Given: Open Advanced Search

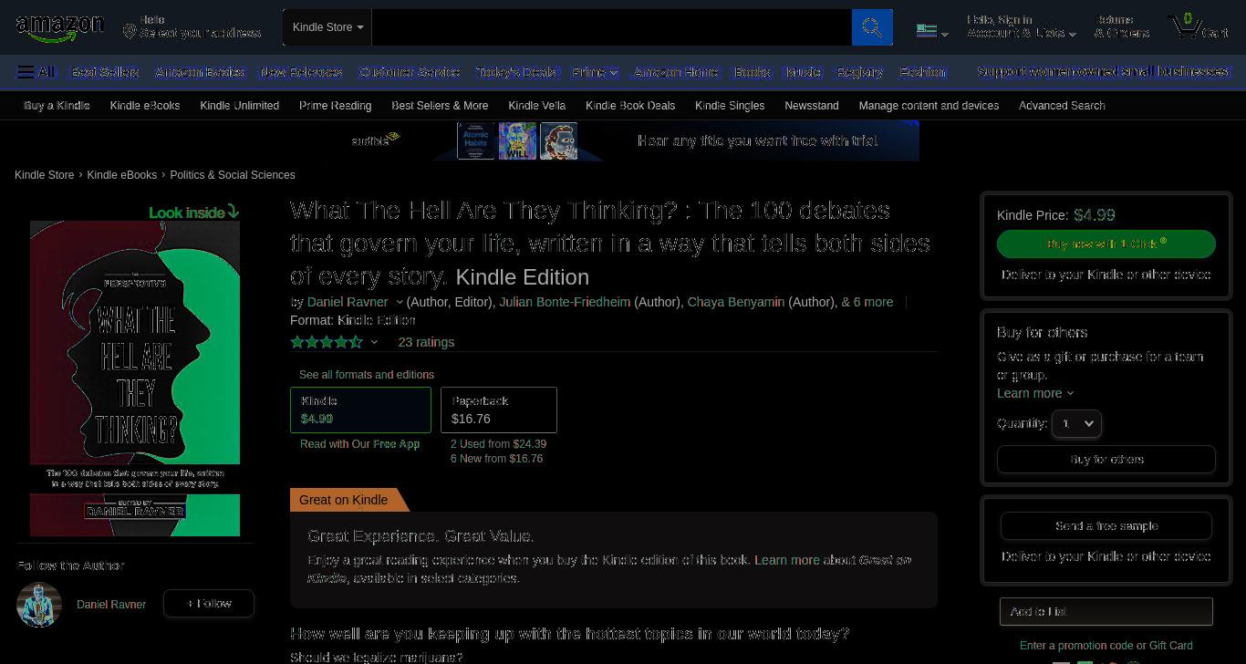Looking at the screenshot, I should tap(1062, 106).
